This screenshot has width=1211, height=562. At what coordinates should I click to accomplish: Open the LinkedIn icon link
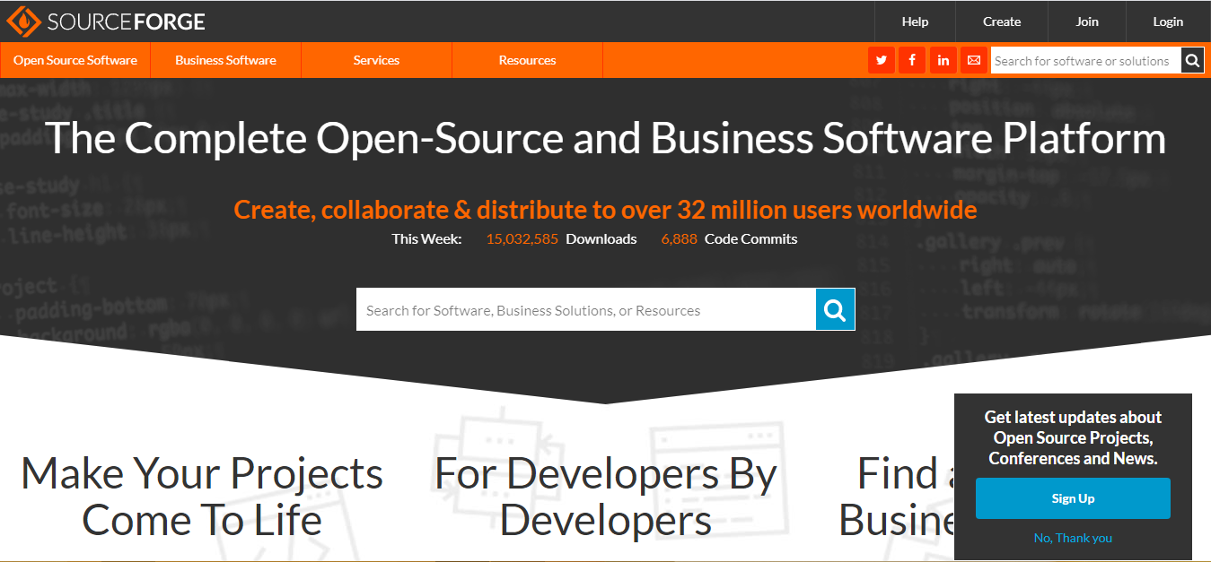(x=943, y=59)
